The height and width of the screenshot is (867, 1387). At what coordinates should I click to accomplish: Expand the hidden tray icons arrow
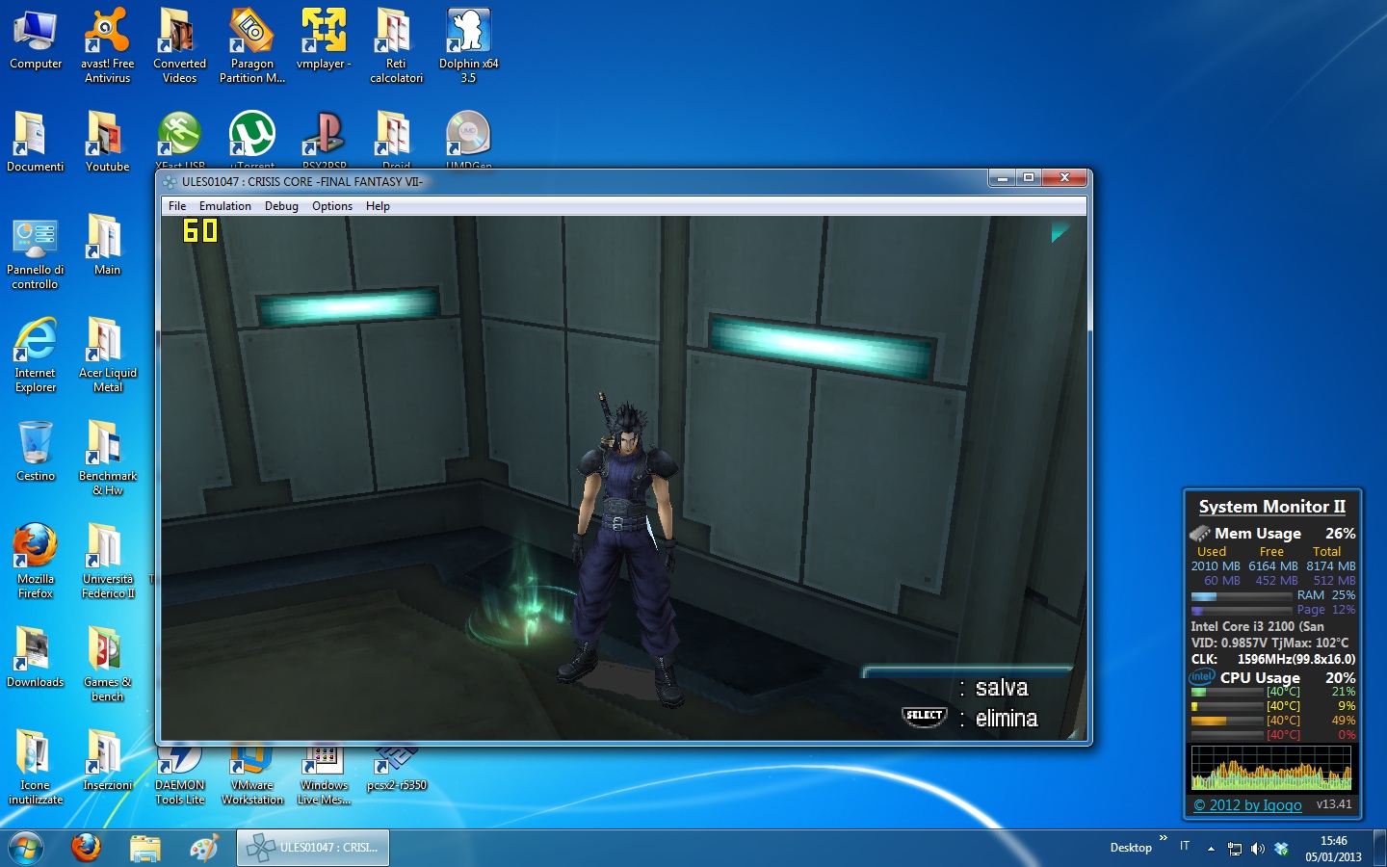click(x=1211, y=849)
